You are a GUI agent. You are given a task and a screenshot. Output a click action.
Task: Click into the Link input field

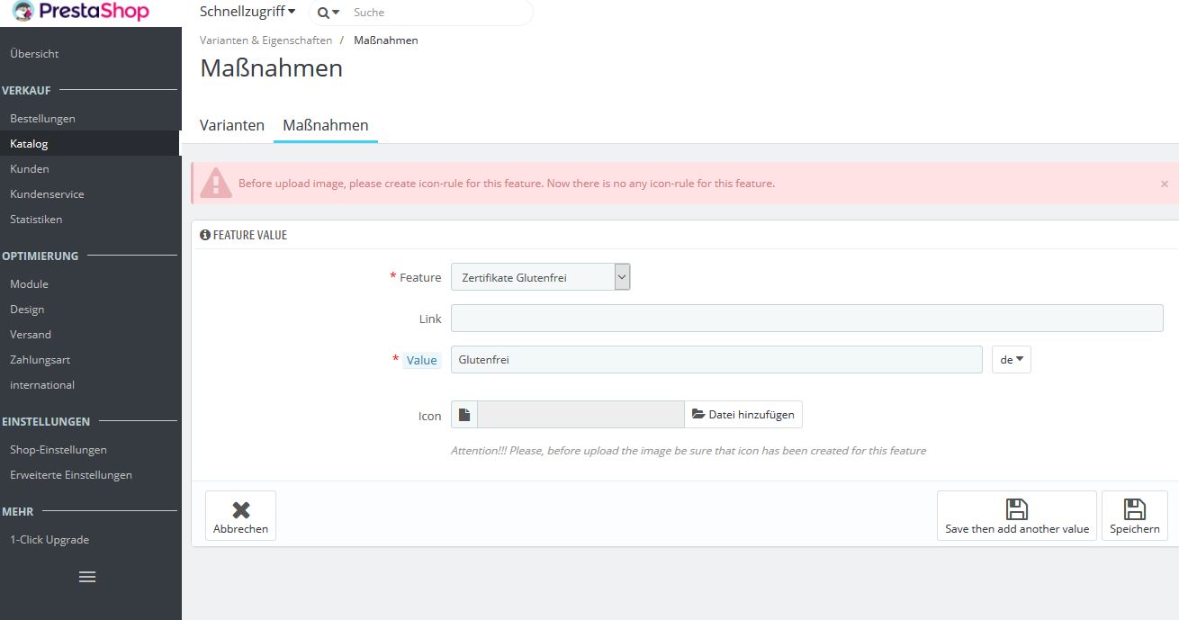pyautogui.click(x=806, y=319)
